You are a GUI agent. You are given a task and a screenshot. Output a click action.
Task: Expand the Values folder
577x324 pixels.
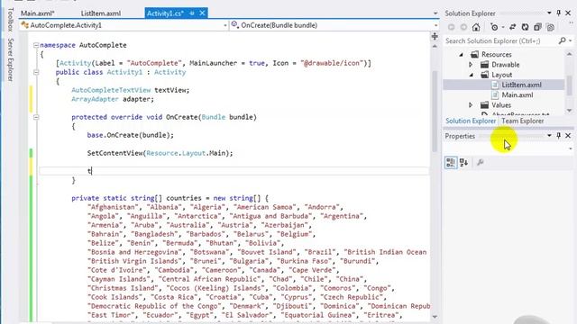tap(471, 105)
